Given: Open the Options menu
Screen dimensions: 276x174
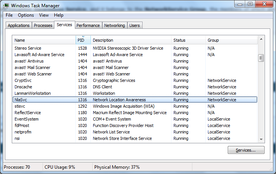Looking at the screenshot, I should [x=26, y=15].
